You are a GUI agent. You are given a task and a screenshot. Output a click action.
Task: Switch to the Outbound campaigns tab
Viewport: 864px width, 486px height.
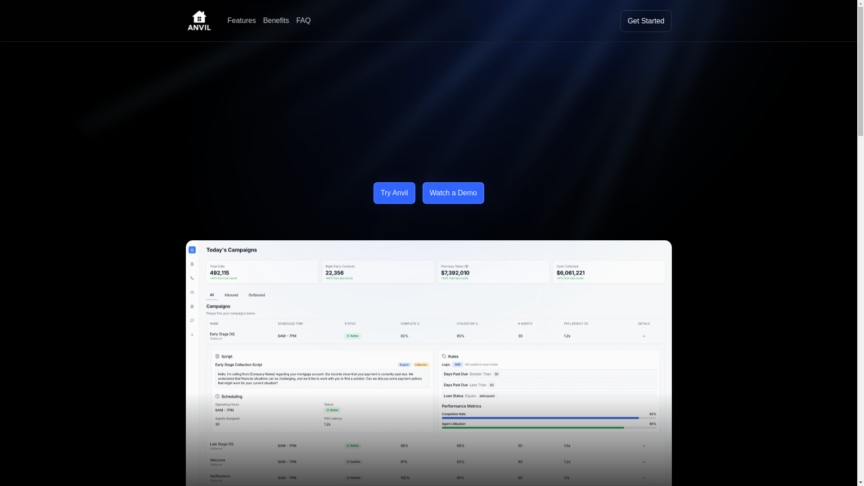click(x=256, y=295)
